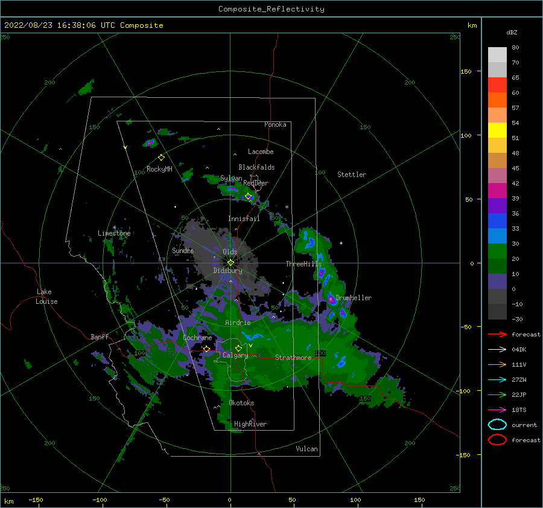
Task: Select the Drumheller map label
Action: coord(354,298)
